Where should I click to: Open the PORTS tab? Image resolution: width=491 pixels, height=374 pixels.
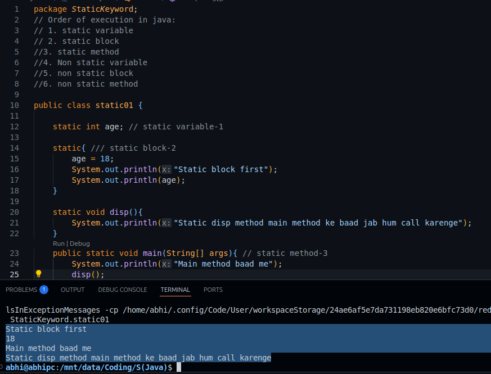point(213,290)
